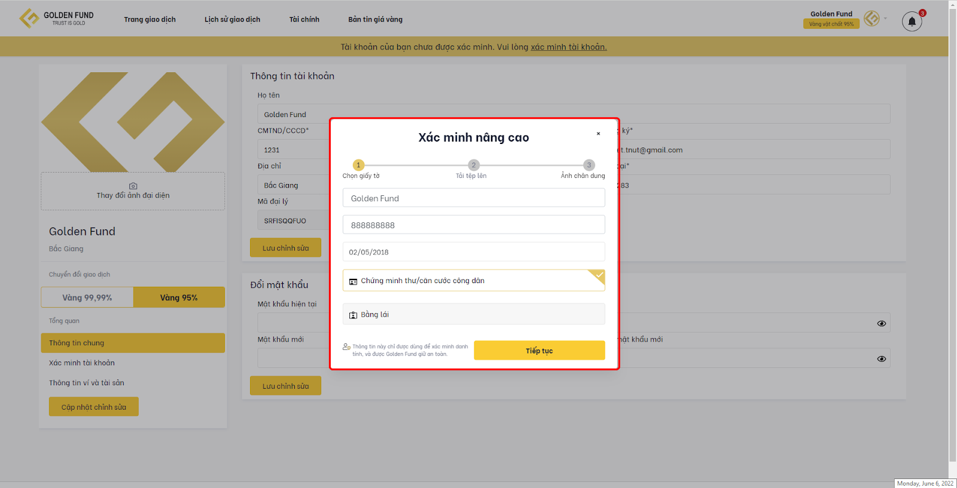957x488 pixels.
Task: Click the license icon beside Bằng lái
Action: point(353,315)
